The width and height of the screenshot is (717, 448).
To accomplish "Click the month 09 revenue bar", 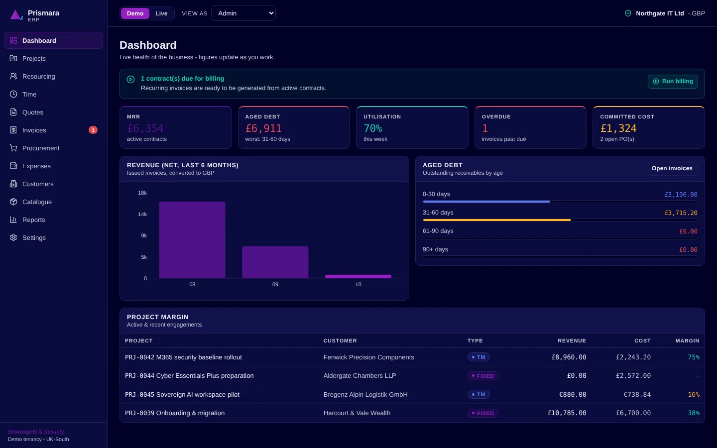I will coord(275,262).
